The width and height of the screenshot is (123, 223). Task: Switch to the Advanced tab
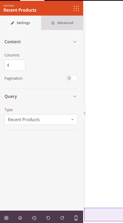click(62, 23)
